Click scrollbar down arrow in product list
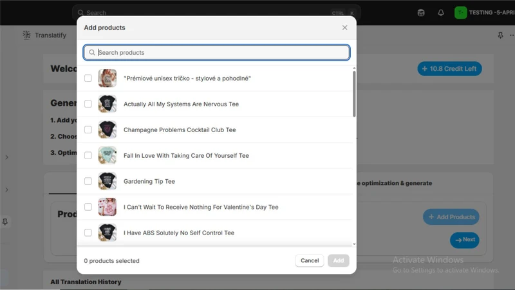The image size is (515, 290). [354, 244]
